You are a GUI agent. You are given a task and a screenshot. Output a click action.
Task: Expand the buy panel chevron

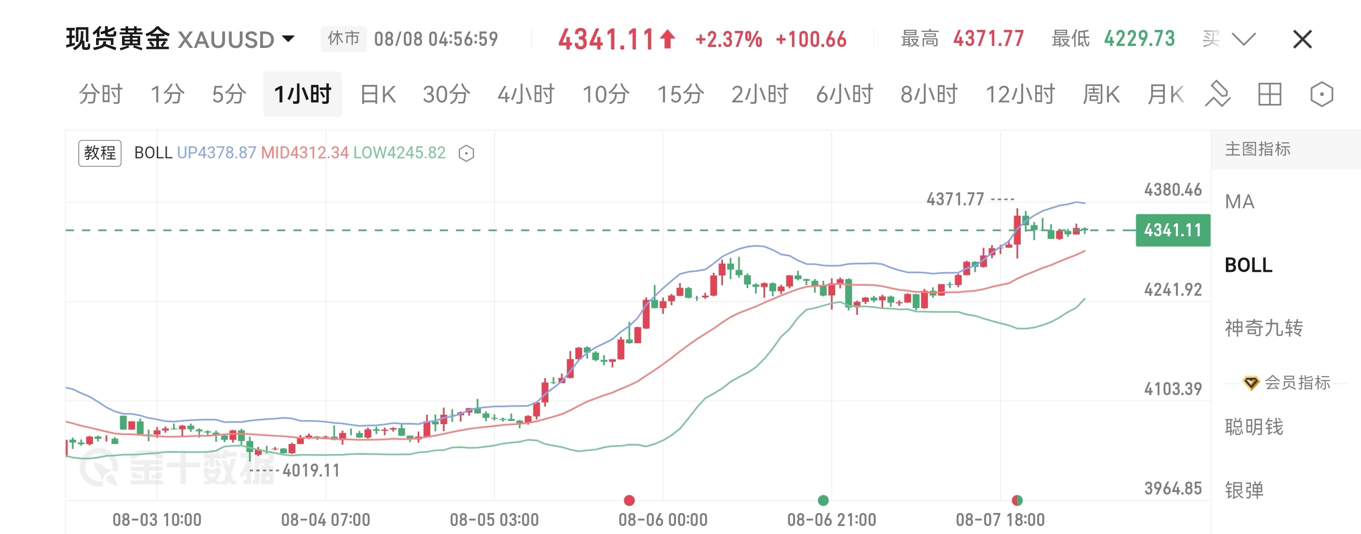point(1243,39)
